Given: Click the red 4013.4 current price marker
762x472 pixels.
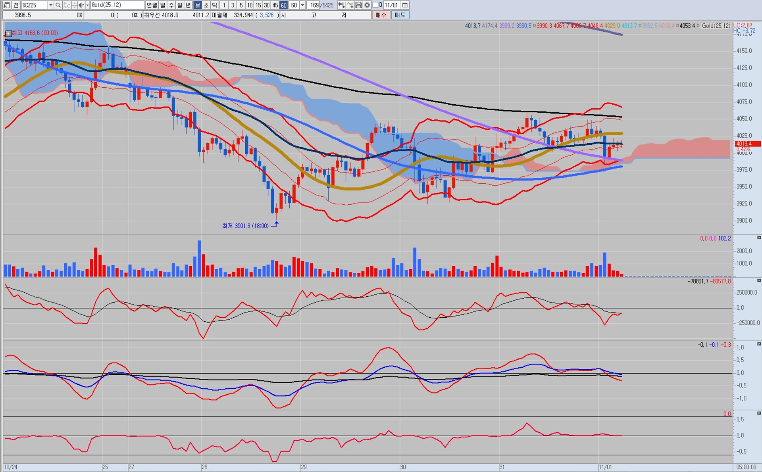Looking at the screenshot, I should (747, 144).
